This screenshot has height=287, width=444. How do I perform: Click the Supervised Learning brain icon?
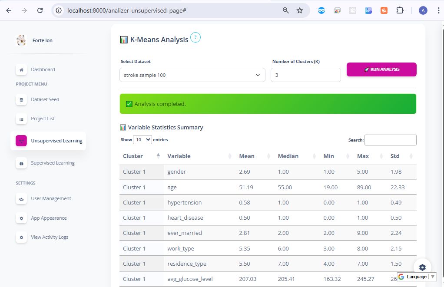21,163
